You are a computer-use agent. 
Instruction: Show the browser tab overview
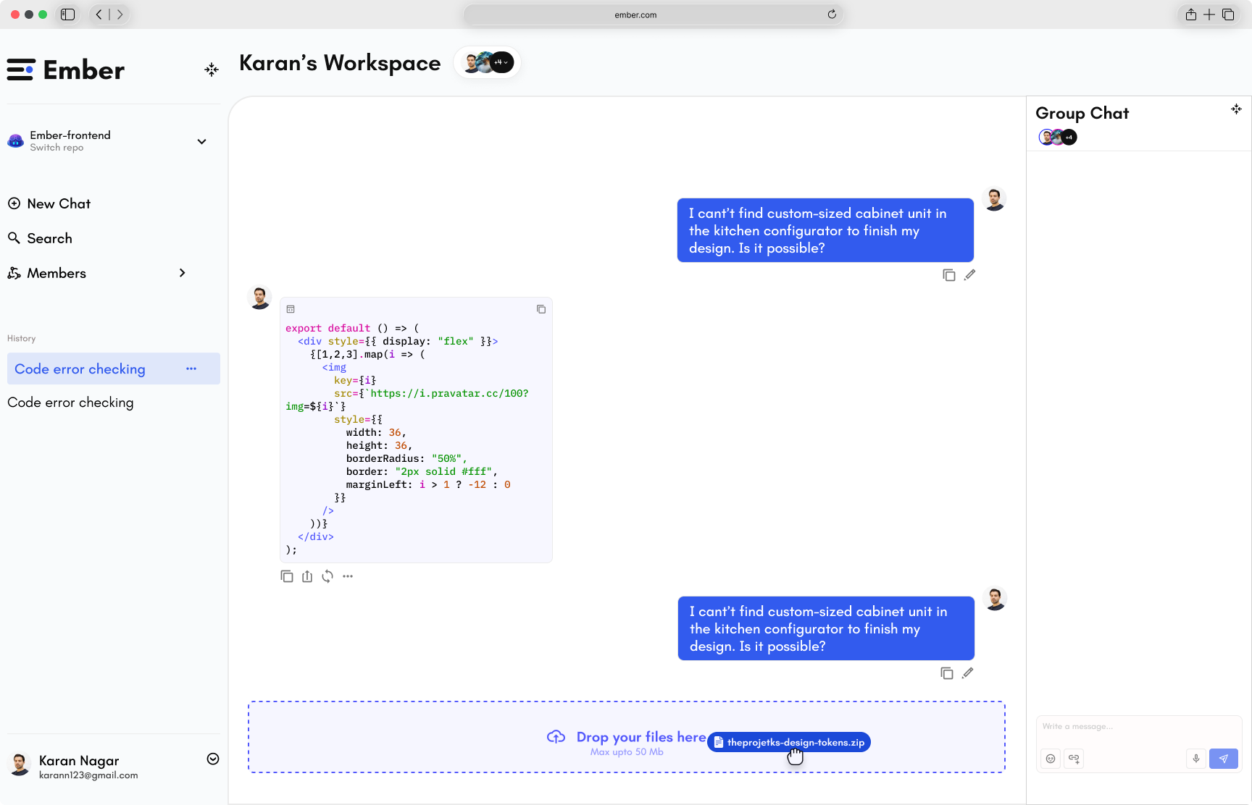(1228, 14)
